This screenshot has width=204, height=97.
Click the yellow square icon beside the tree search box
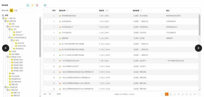11,10
